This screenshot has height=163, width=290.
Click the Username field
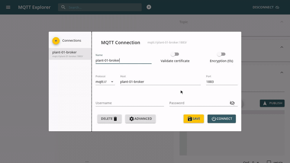point(130,103)
